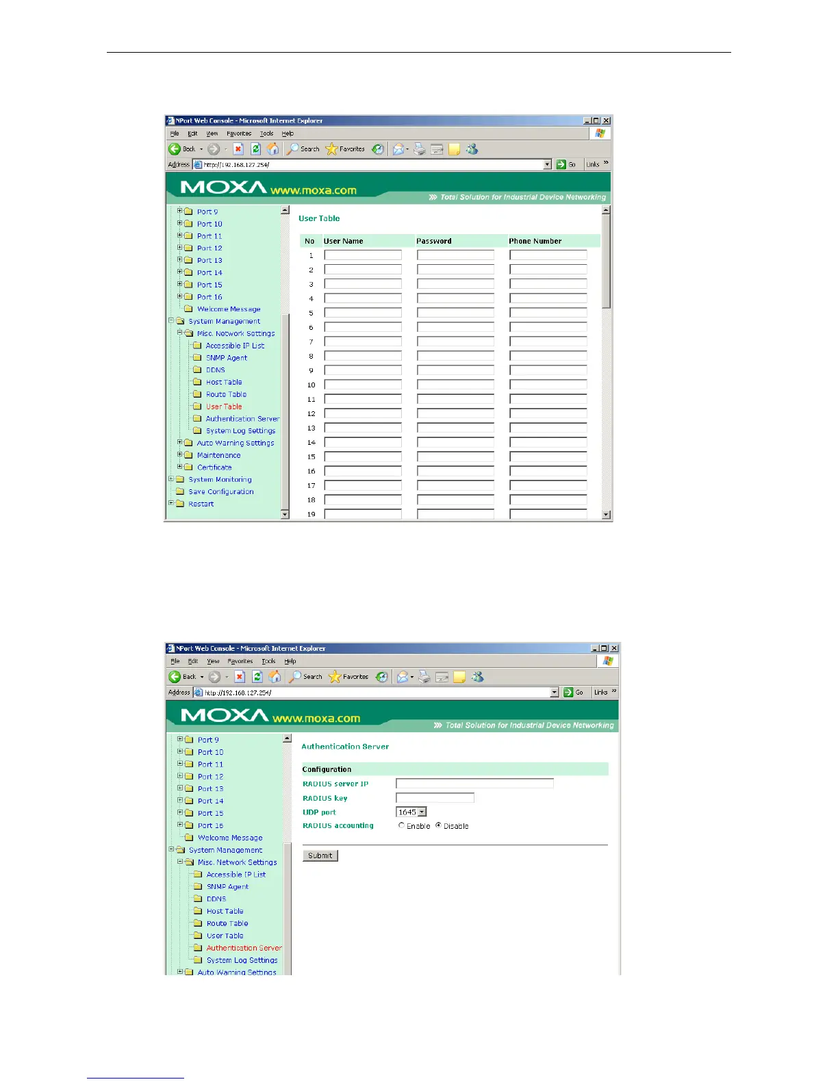Image resolution: width=838 pixels, height=1084 pixels.
Task: Click the red Stop icon in Authentication Server window
Action: [239, 677]
